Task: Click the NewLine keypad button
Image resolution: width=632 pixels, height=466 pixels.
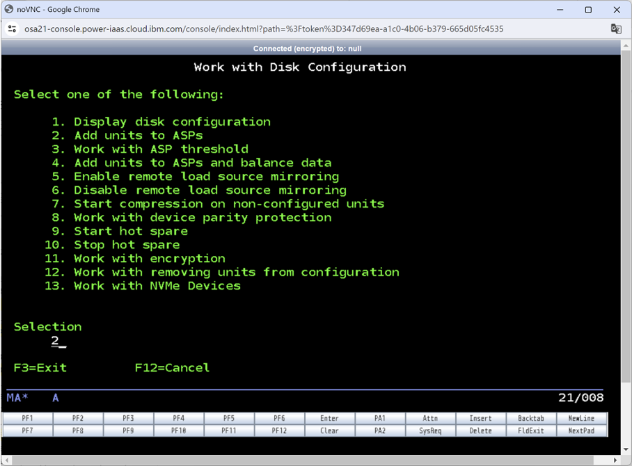Action: point(582,418)
